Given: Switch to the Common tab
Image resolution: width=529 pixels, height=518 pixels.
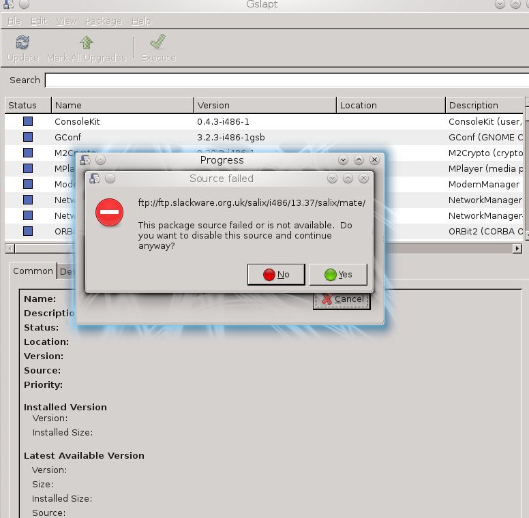Looking at the screenshot, I should point(33,271).
